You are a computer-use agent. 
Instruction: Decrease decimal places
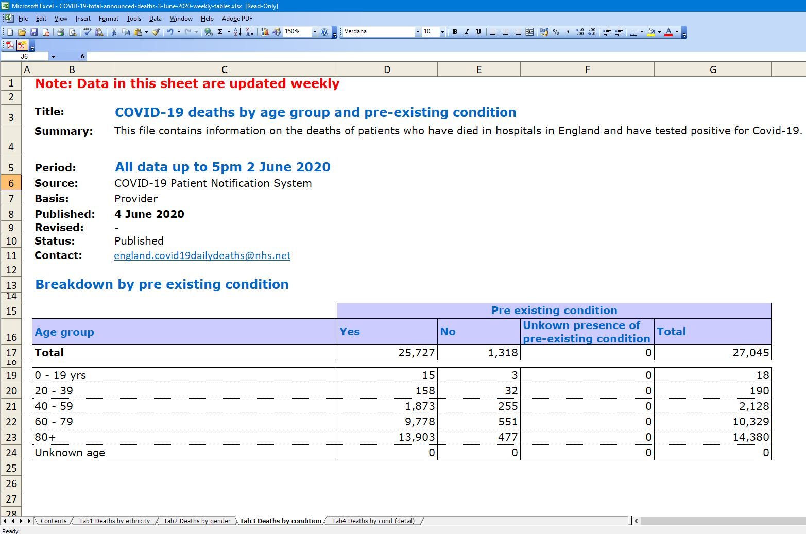592,32
